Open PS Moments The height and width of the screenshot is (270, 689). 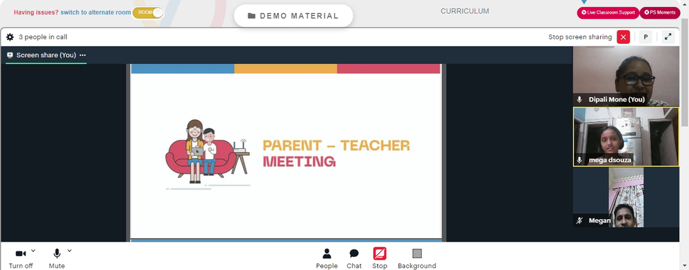(x=659, y=12)
